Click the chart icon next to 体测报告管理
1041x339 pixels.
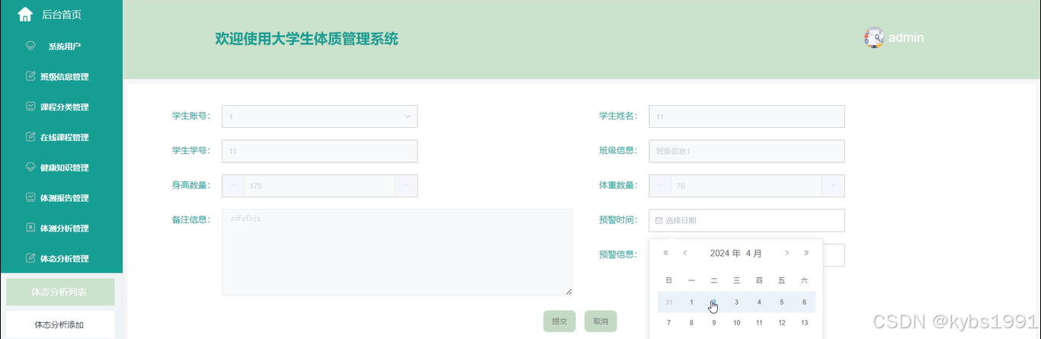[x=30, y=197]
